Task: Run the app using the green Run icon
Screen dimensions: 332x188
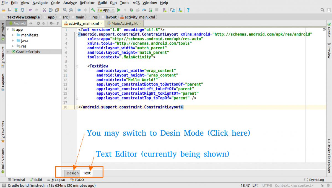Action: [x=119, y=10]
